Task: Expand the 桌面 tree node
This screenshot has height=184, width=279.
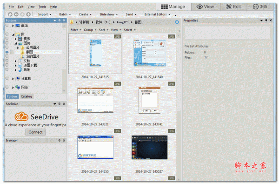Action: pos(13,26)
